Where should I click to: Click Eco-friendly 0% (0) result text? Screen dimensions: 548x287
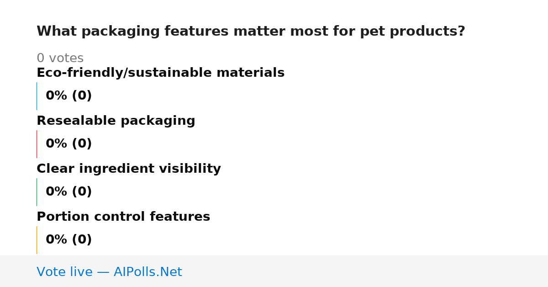(68, 96)
